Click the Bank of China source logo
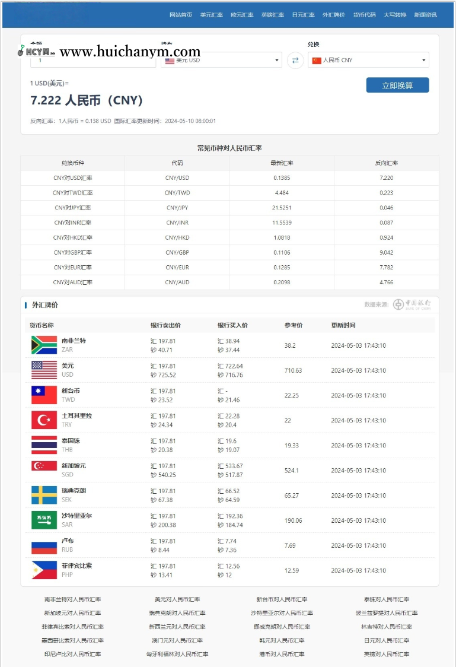Image resolution: width=456 pixels, height=667 pixels. (412, 304)
